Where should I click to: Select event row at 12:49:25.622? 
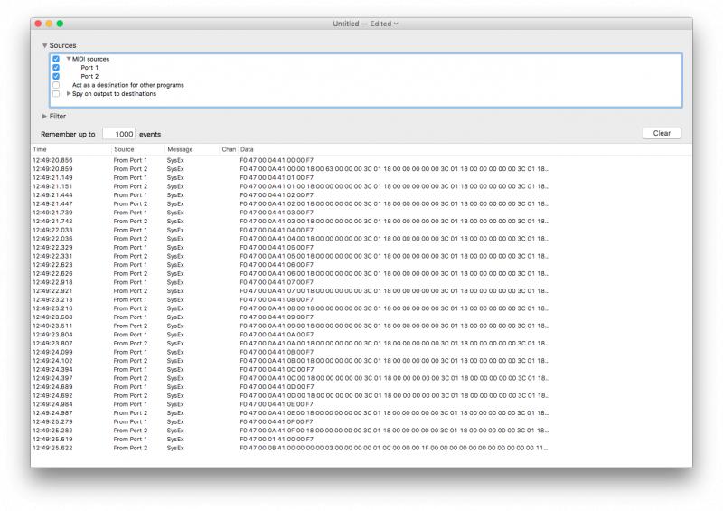(361, 448)
